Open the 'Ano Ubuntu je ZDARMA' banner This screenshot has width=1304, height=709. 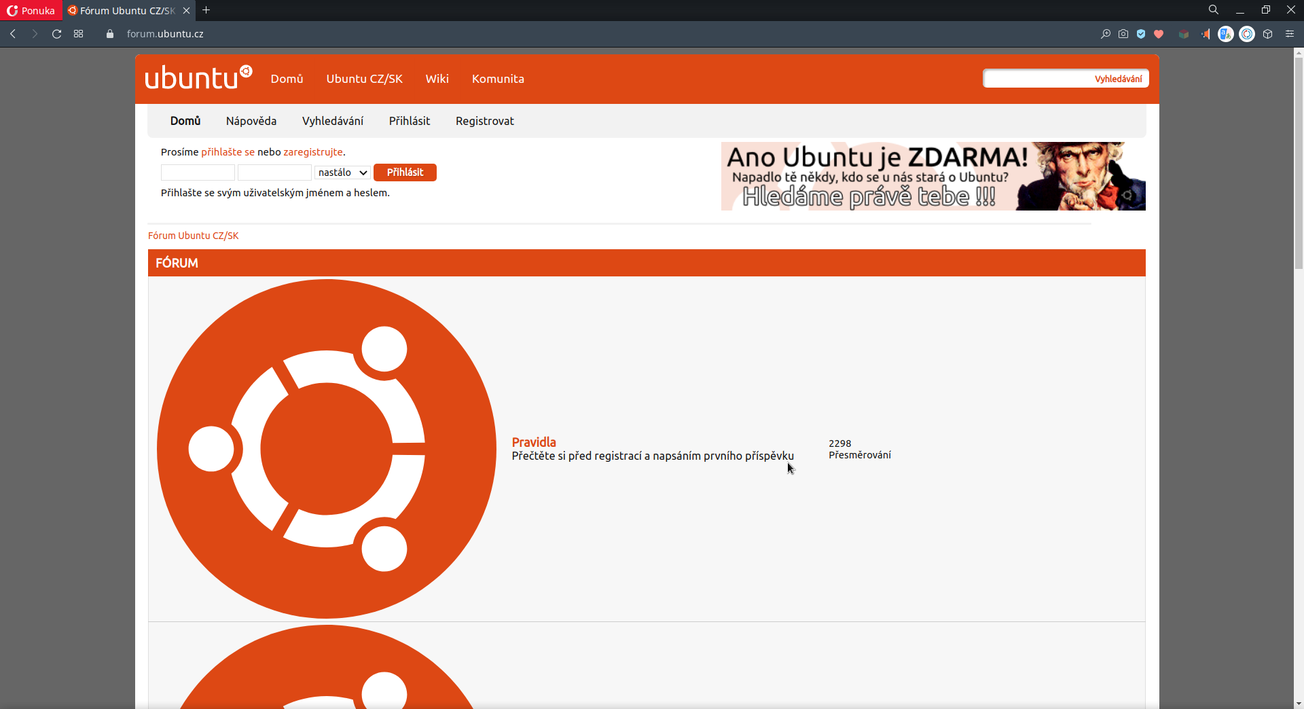(933, 176)
